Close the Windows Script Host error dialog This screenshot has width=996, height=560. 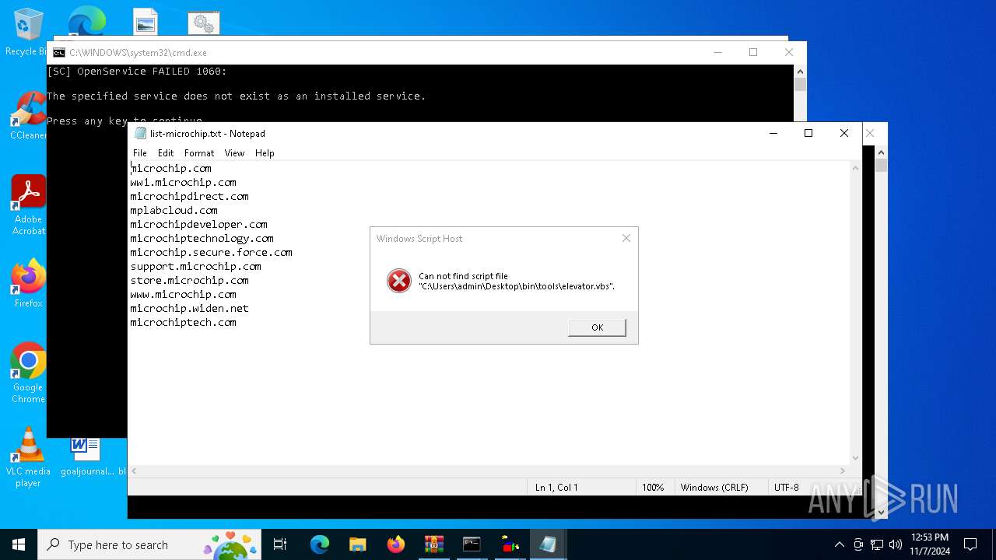click(x=626, y=238)
